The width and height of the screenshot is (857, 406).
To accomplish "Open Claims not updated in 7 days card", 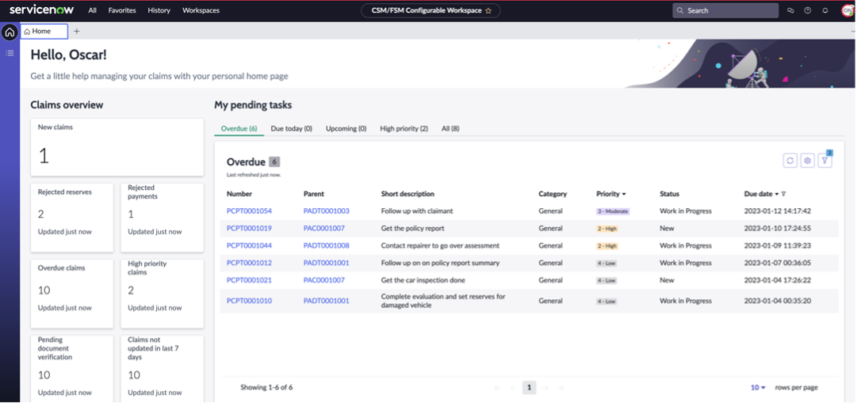I will pos(163,369).
